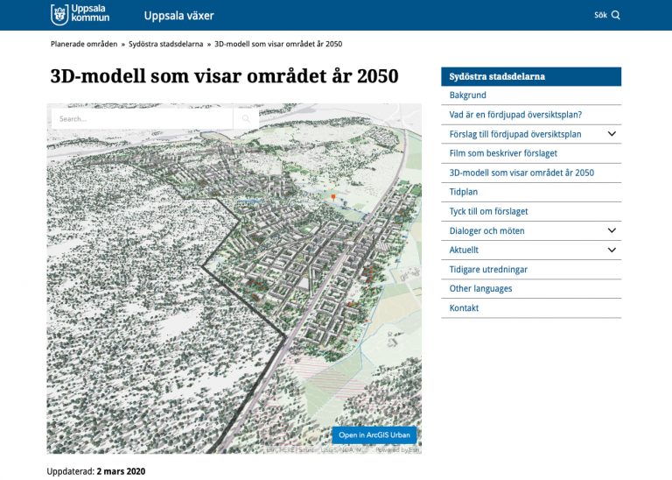This screenshot has height=480, width=672.
Task: Click the Powered by Esri attribution
Action: (x=398, y=450)
